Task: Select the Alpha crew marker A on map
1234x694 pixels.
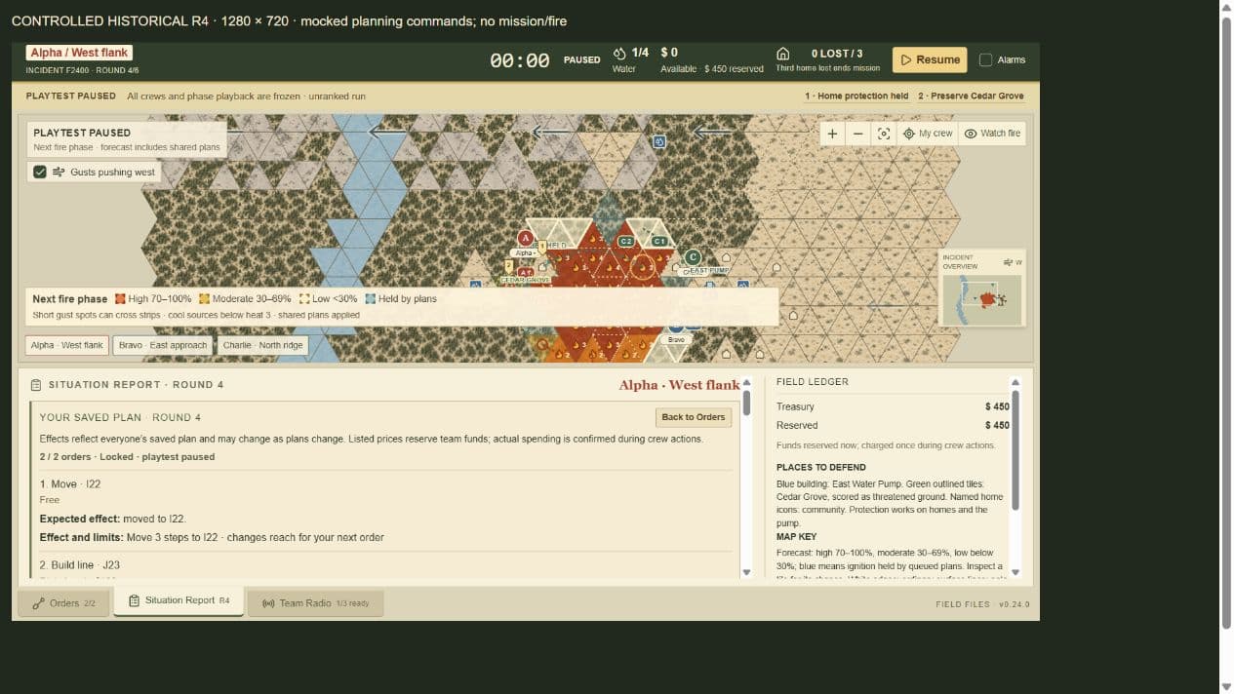Action: [526, 238]
